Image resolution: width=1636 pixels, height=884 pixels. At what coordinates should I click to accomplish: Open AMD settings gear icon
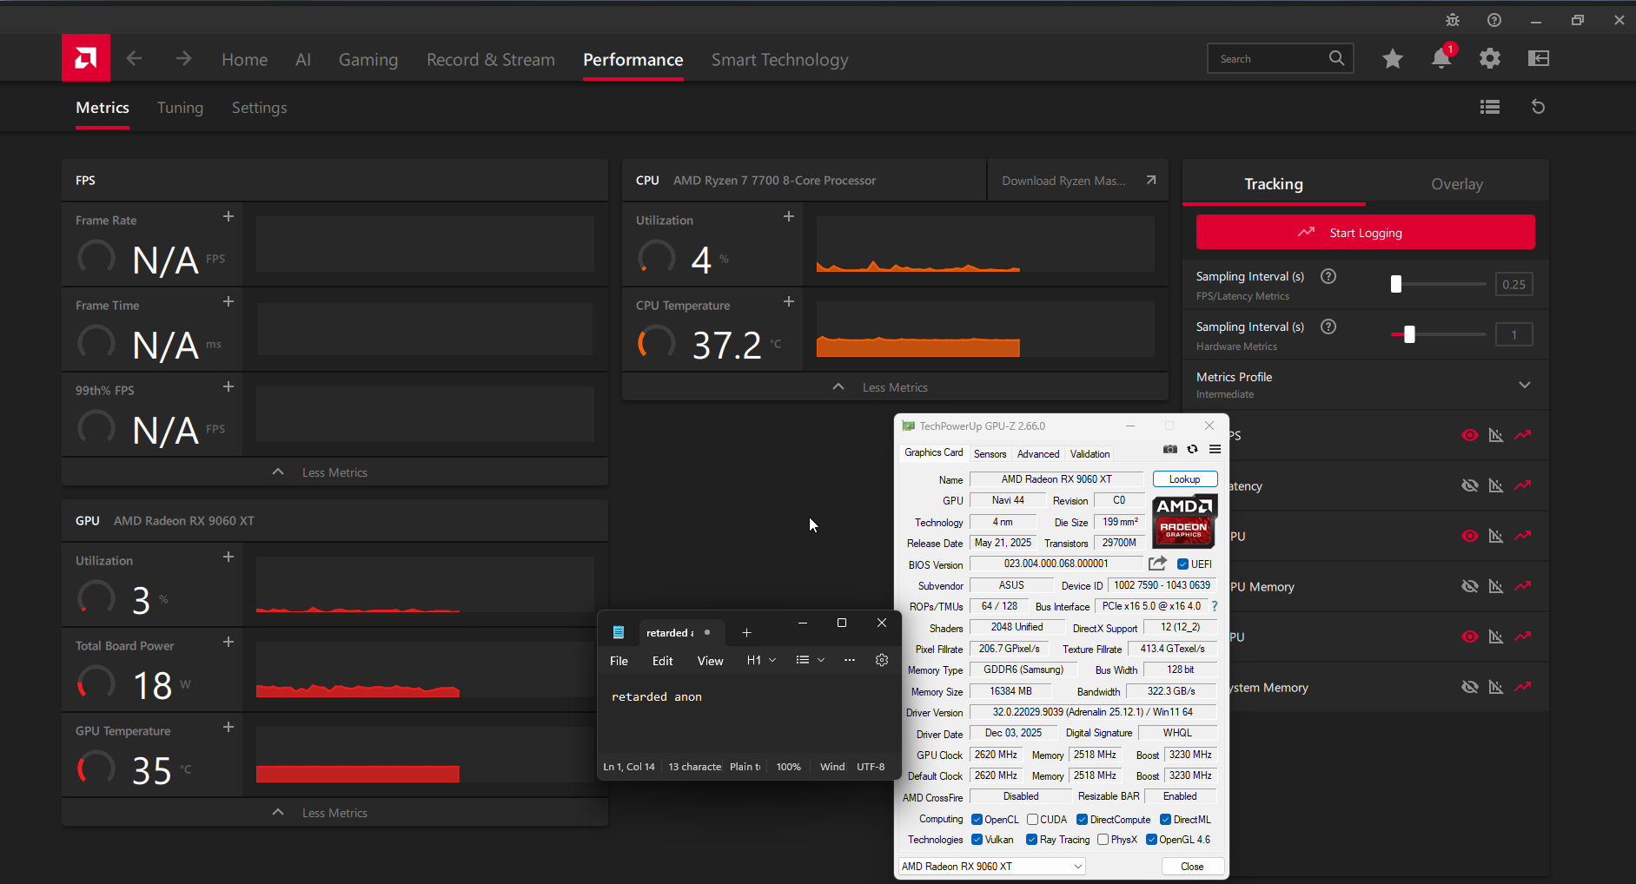pos(1490,58)
